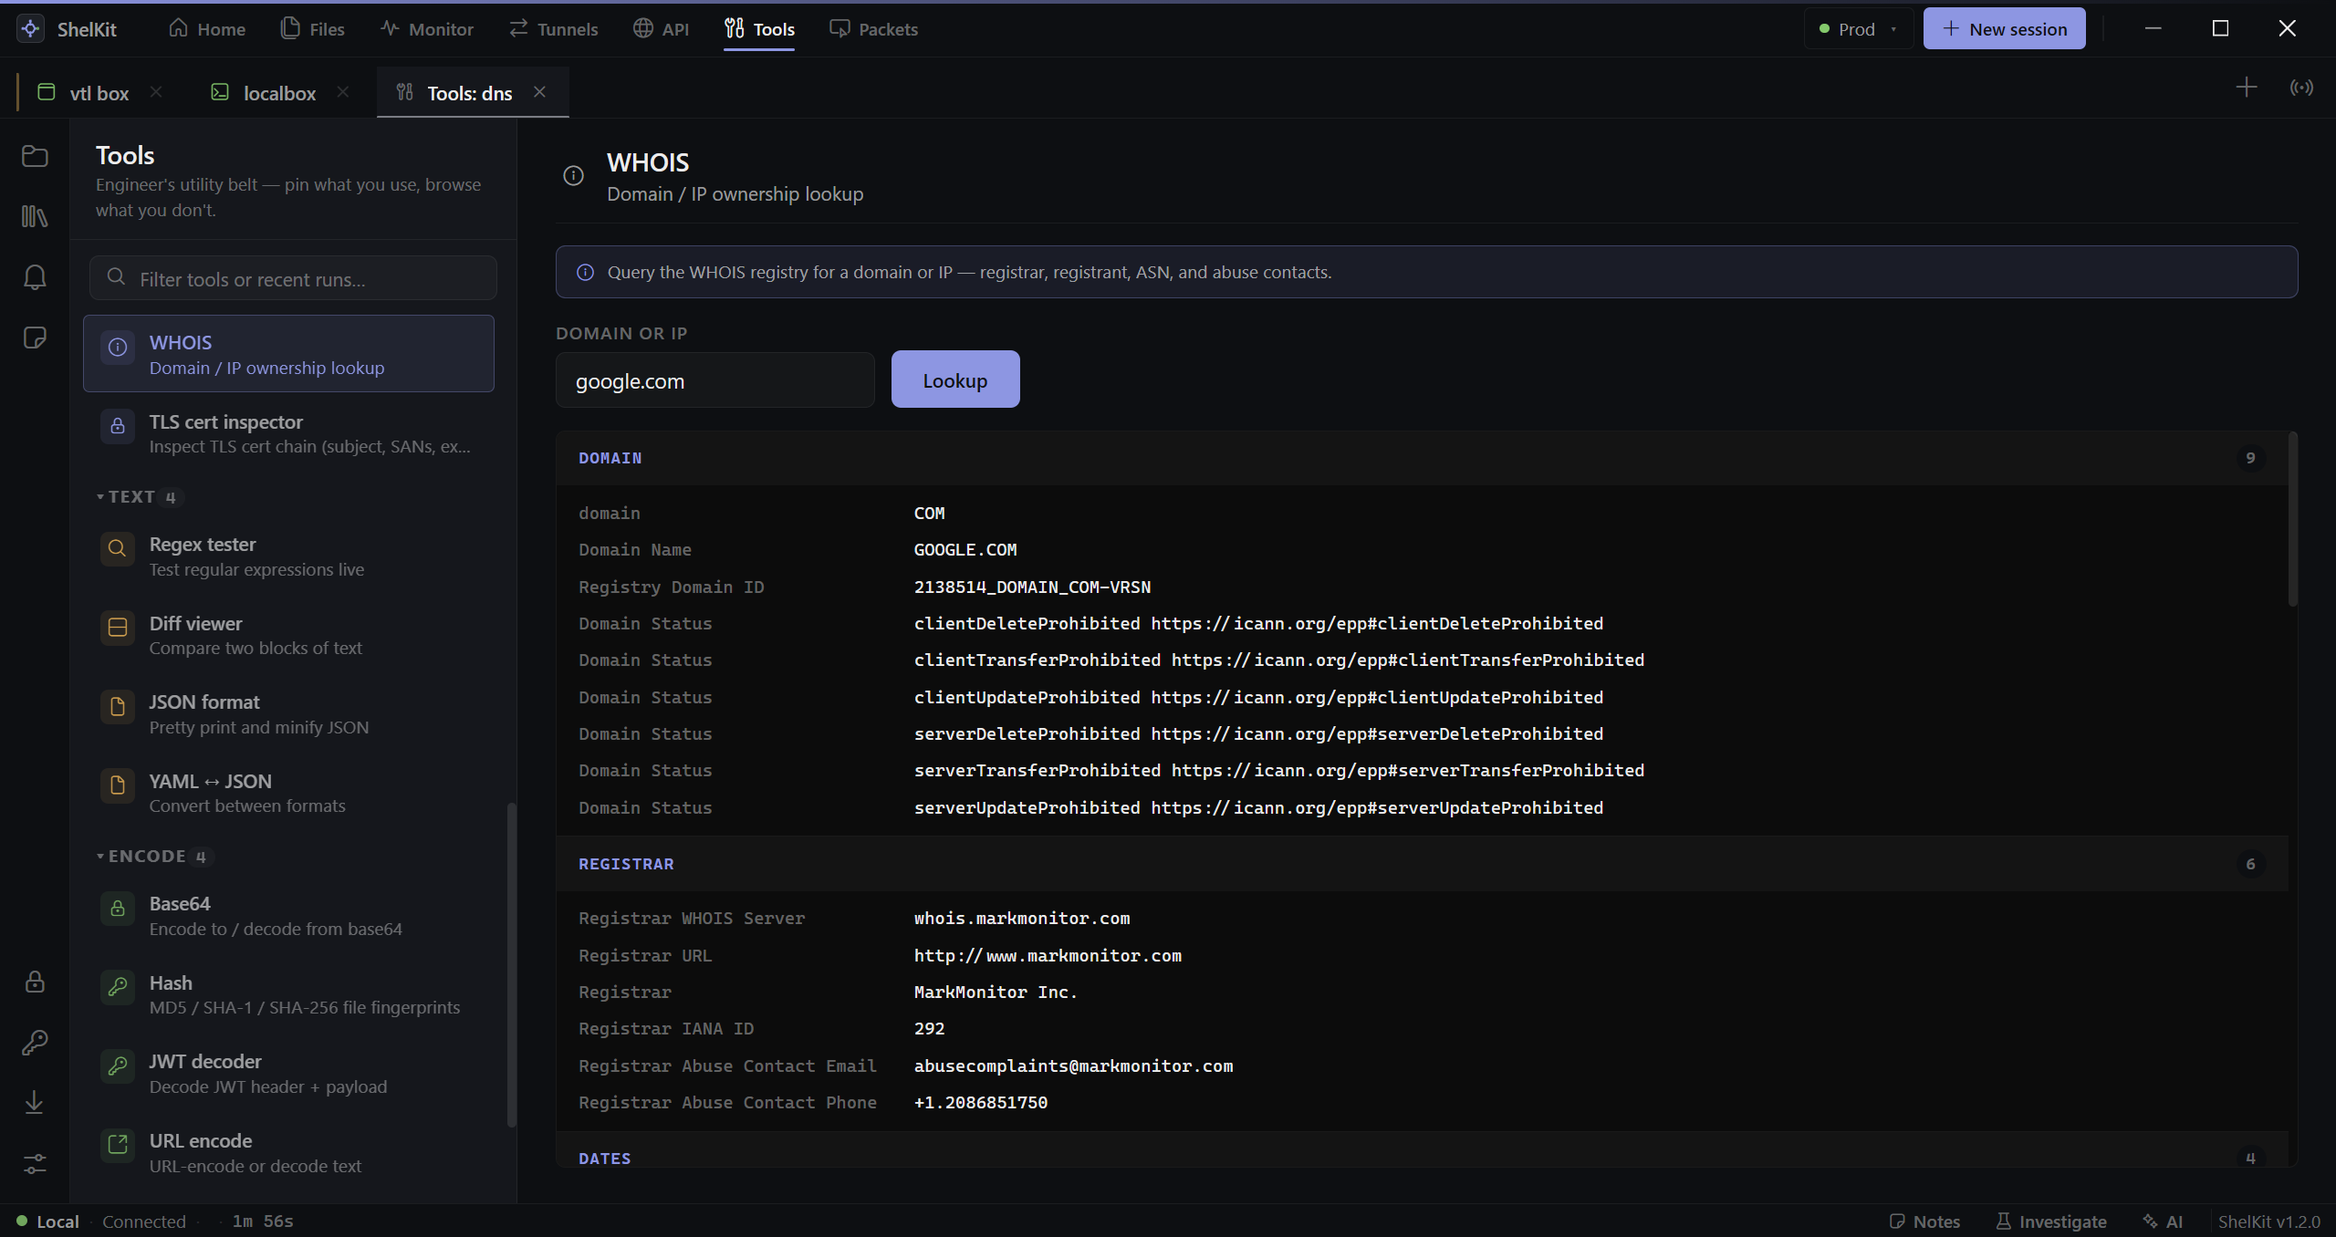The width and height of the screenshot is (2336, 1237).
Task: Click the broadcast icon at top right
Action: (x=2301, y=88)
